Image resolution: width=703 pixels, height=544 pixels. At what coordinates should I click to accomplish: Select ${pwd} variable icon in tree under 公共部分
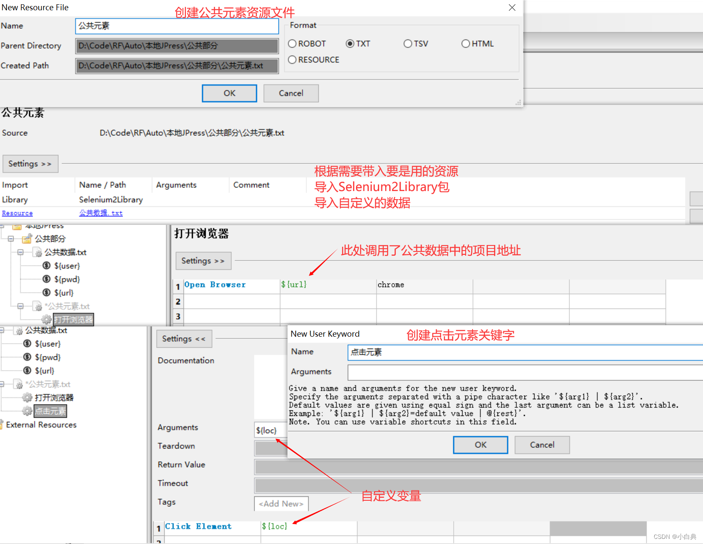pos(47,279)
